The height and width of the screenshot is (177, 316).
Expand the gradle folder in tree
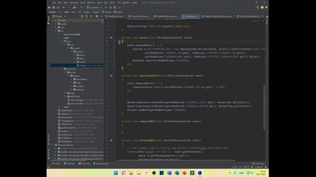tap(56, 24)
